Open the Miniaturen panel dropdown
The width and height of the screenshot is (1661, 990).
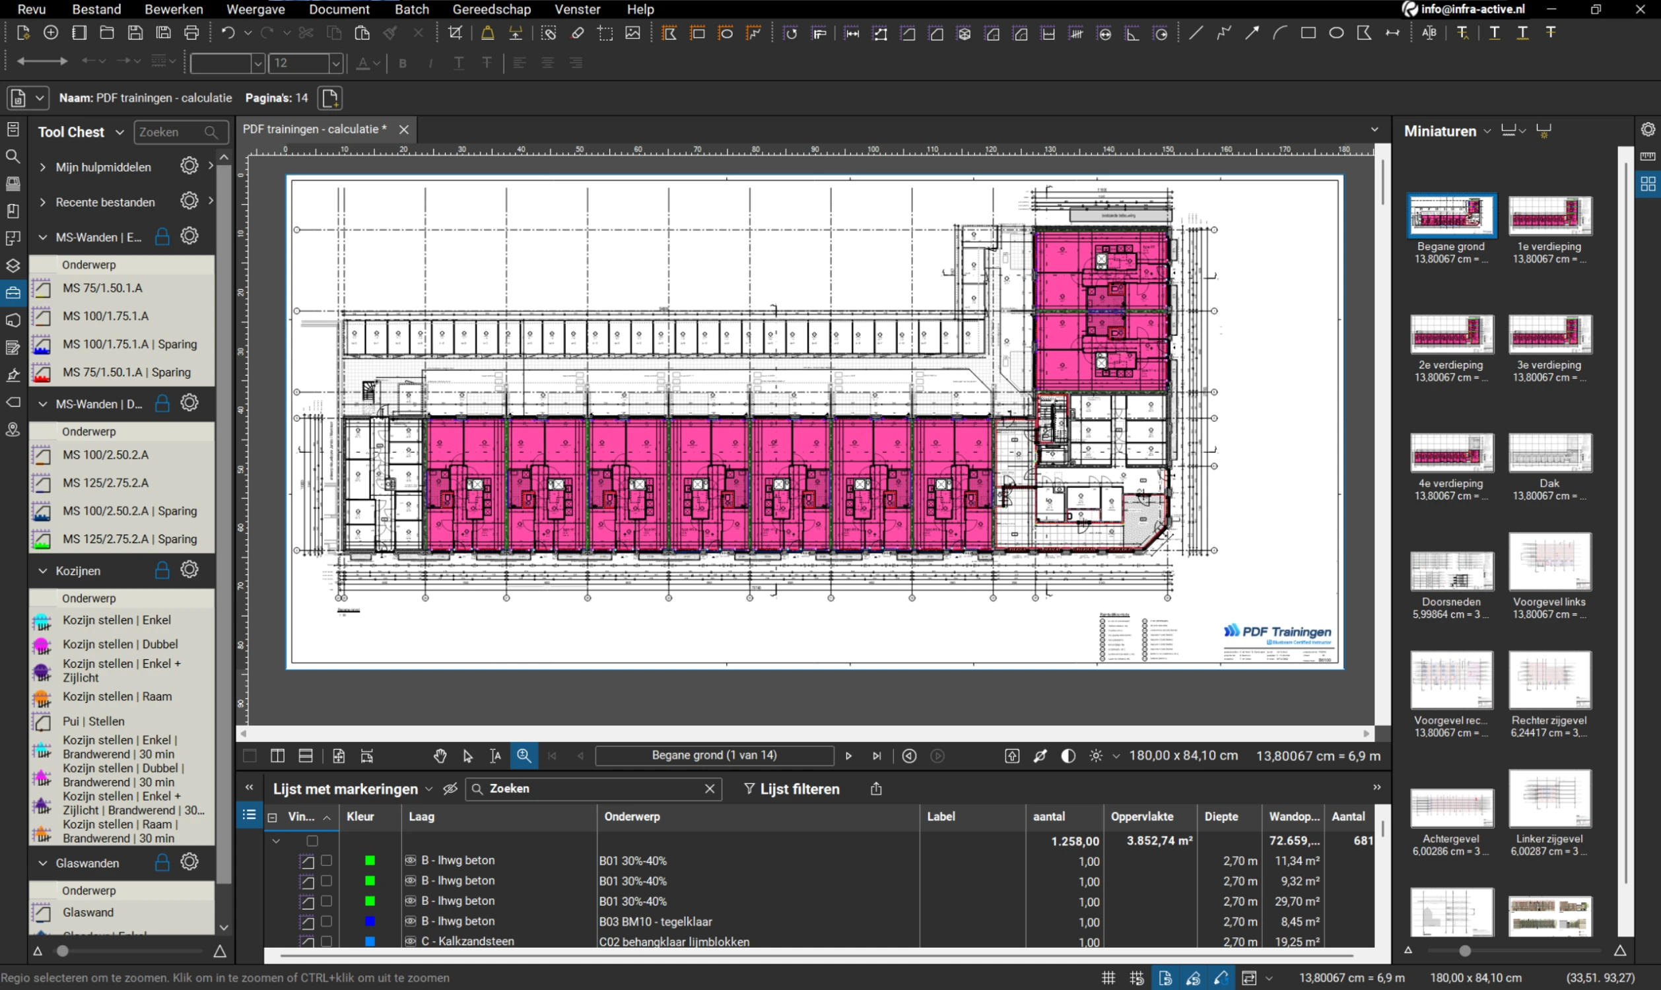point(1487,131)
